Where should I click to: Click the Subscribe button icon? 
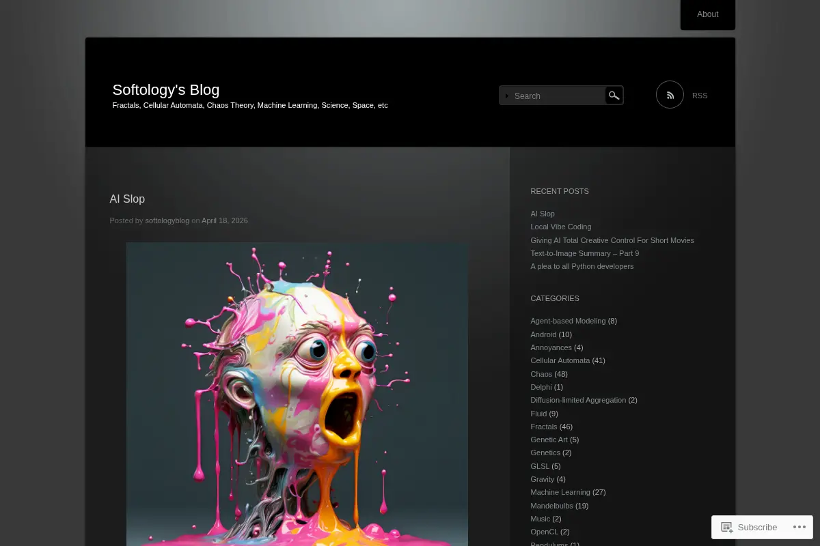[x=727, y=528]
